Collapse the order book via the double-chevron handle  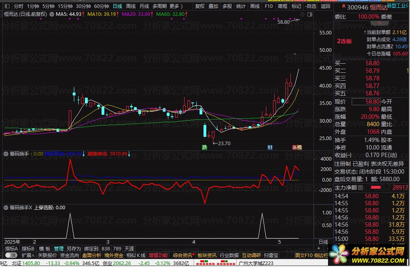tap(379, 23)
